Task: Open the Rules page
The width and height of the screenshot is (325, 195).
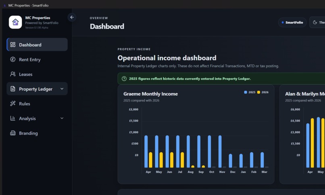Action: [37, 104]
